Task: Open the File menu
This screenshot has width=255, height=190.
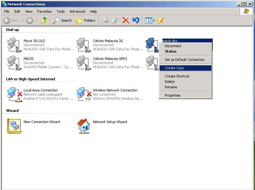Action: [x=7, y=11]
